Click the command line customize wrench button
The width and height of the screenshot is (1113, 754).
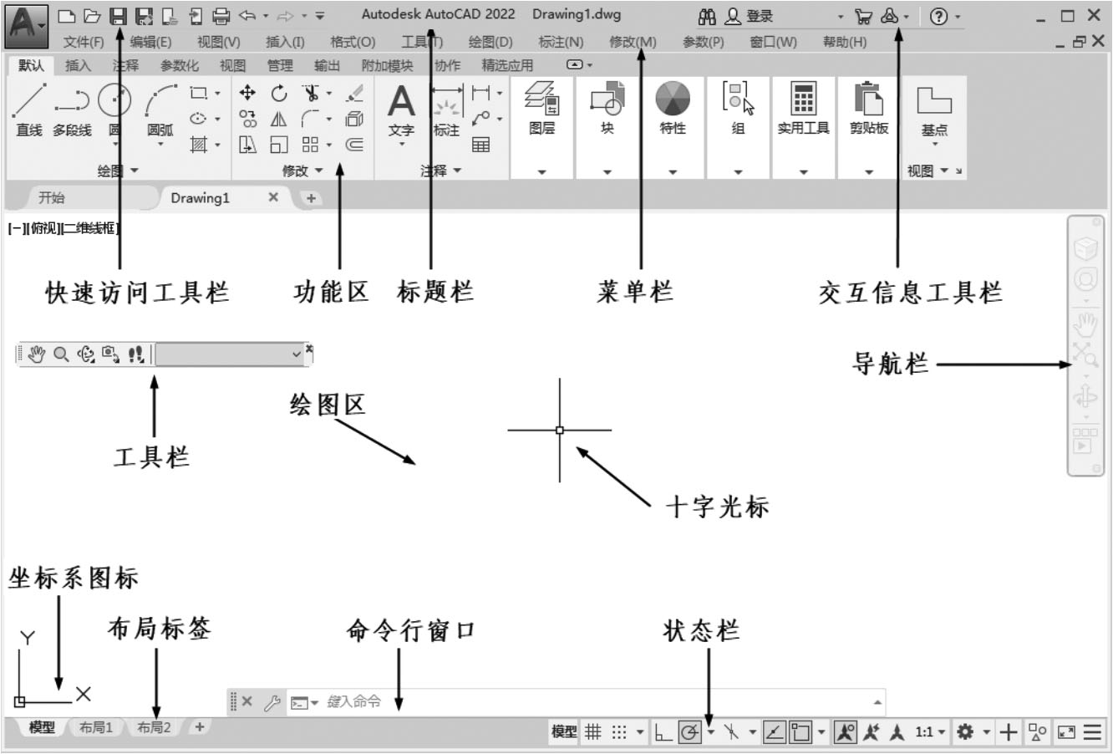(x=272, y=702)
